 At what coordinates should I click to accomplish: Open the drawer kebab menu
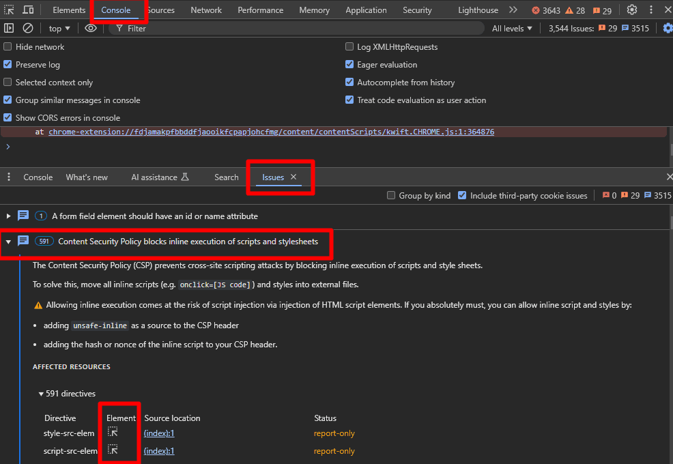[x=8, y=177]
